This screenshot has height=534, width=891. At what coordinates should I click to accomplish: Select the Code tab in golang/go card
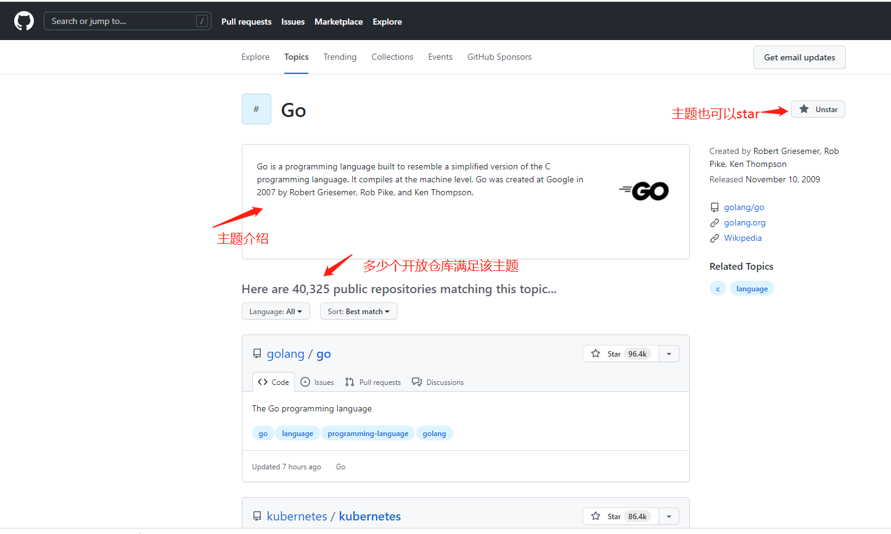[273, 382]
